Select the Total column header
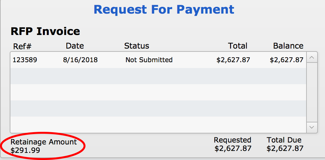The image size is (325, 160). [x=238, y=46]
